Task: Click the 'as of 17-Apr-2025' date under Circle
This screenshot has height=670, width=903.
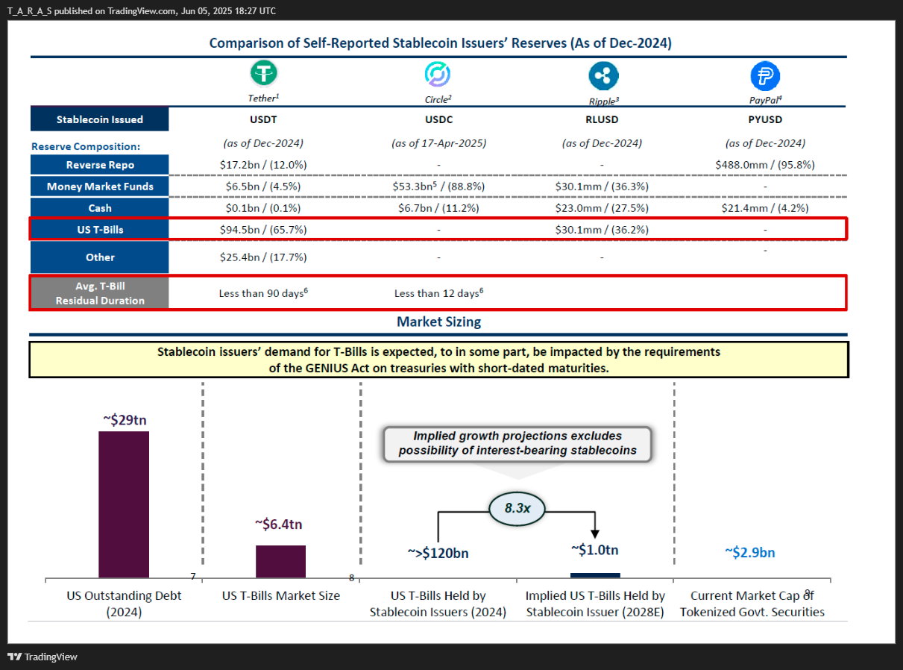Action: [x=438, y=143]
